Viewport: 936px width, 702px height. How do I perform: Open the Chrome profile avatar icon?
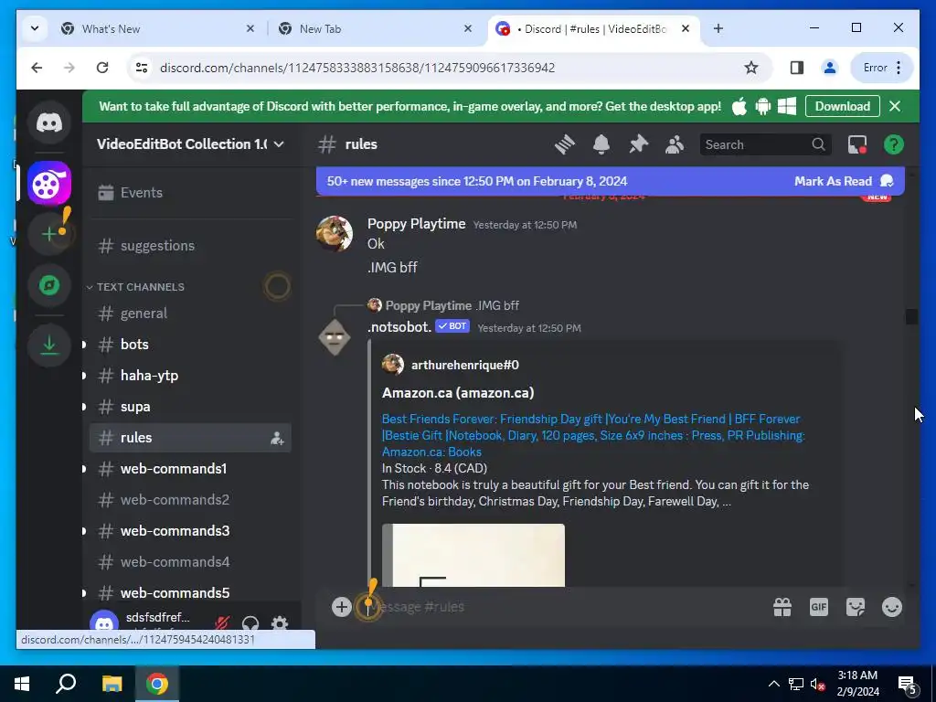tap(829, 68)
